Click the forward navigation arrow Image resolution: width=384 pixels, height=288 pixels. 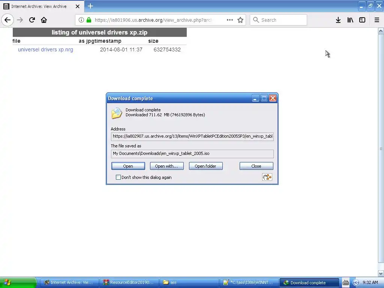pyautogui.click(x=20, y=20)
